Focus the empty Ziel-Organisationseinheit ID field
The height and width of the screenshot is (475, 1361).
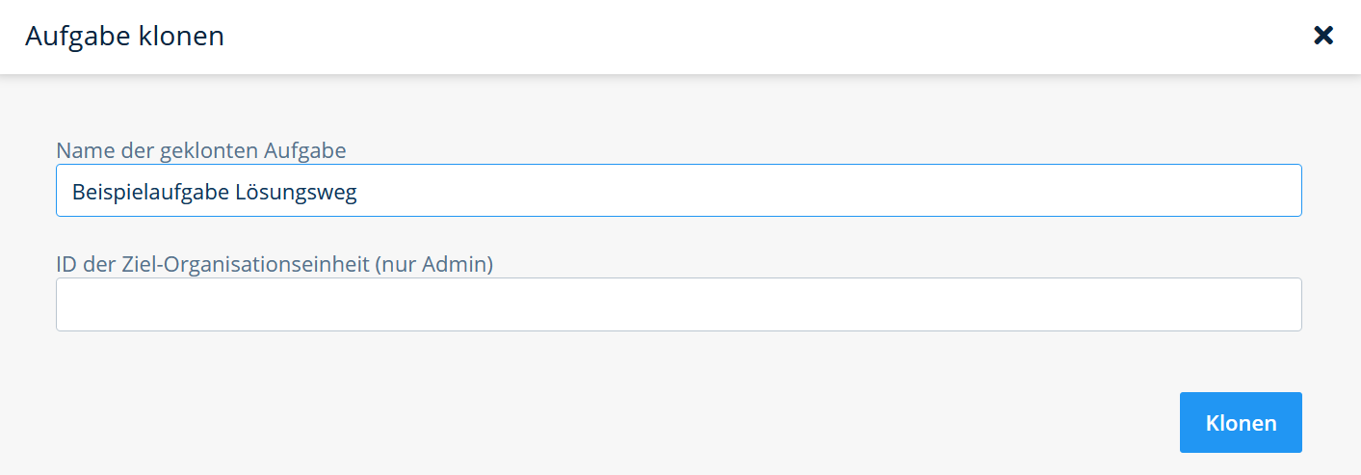pos(678,304)
